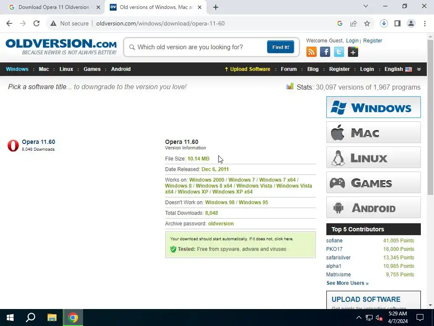
Task: Open Forum from the nav bar
Action: (x=289, y=69)
